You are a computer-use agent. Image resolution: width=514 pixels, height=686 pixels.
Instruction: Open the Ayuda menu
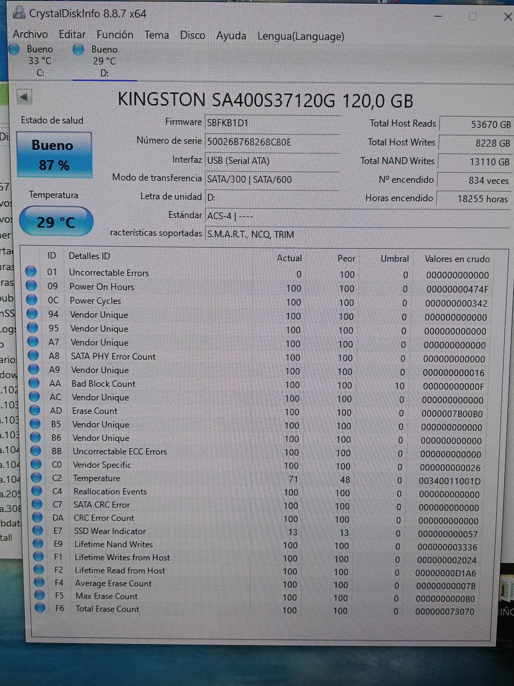pyautogui.click(x=231, y=36)
